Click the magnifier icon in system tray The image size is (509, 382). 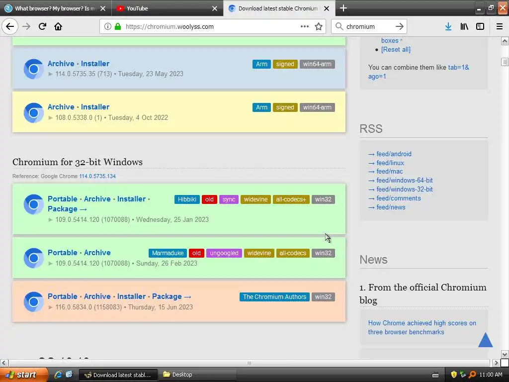[472, 375]
